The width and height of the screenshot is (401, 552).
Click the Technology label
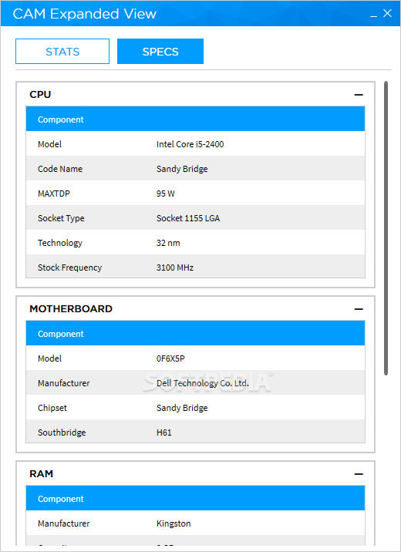(x=60, y=243)
